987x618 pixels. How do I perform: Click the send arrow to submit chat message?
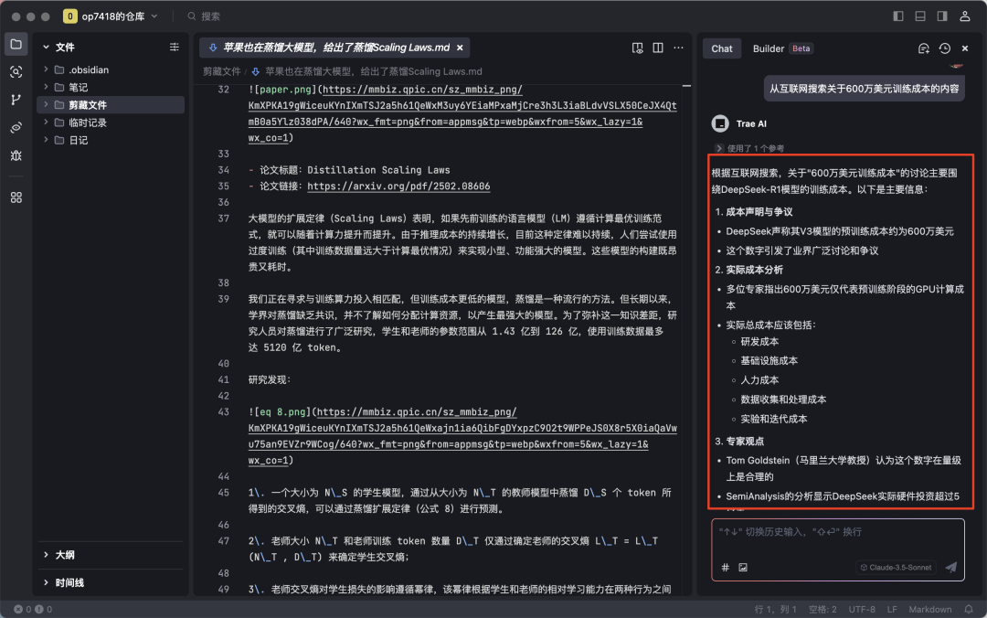click(950, 567)
